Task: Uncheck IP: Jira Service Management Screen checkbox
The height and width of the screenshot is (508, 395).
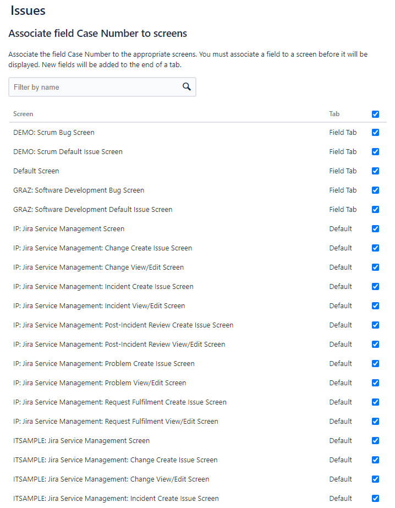Action: 375,229
